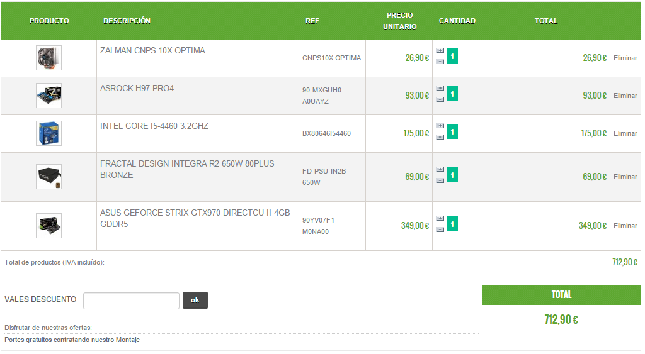Increase quantity of ASUS GEFORCE STRIX GTX970
645x354 pixels.
click(440, 218)
